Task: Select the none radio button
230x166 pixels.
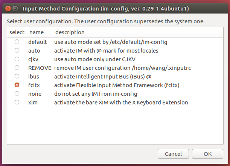Action: [17, 94]
